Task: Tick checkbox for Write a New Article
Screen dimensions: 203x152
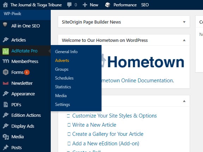Action: [69, 125]
